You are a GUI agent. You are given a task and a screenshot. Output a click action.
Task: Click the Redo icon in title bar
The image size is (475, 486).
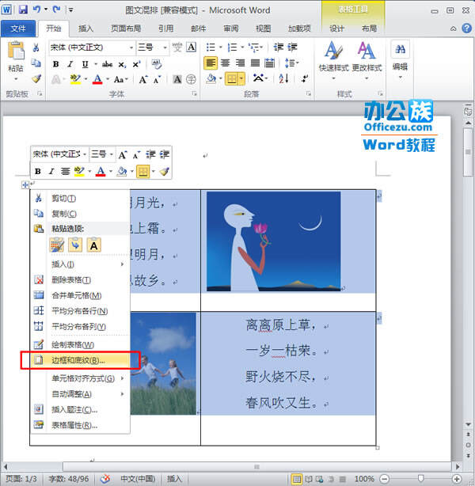[56, 9]
